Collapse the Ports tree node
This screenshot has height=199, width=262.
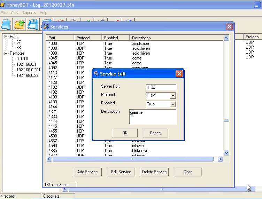6,37
